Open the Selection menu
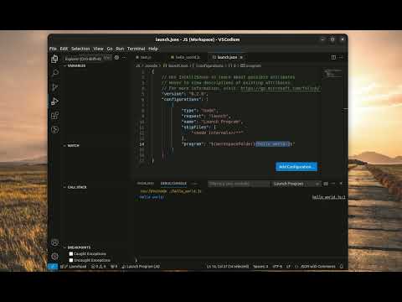Screen dimensions: 402x302 tap(80, 49)
